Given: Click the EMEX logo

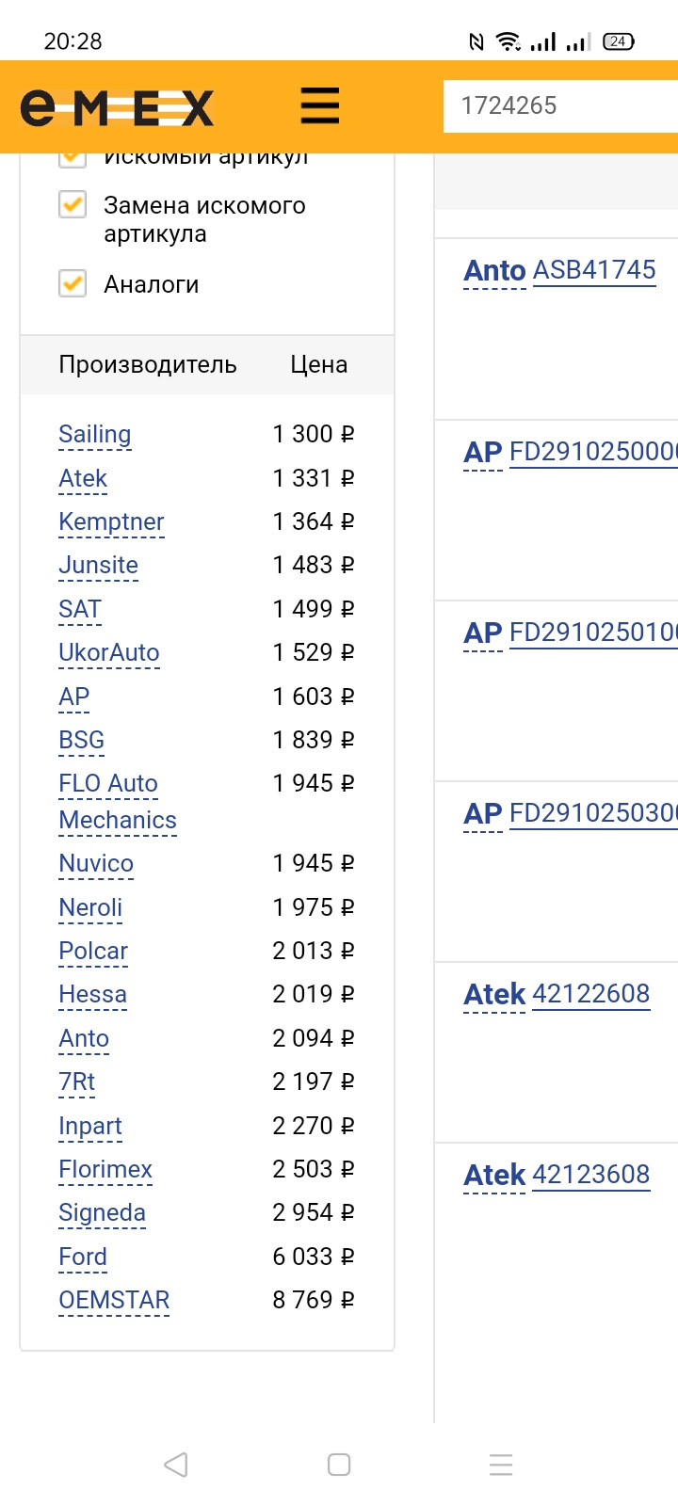Looking at the screenshot, I should pyautogui.click(x=118, y=107).
